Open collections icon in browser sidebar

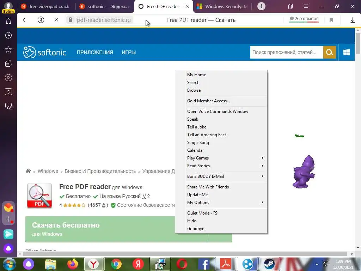pos(8,64)
